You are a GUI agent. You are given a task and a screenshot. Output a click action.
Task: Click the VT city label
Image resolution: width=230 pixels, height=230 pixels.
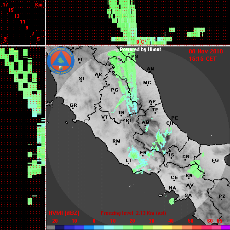click(x=104, y=117)
